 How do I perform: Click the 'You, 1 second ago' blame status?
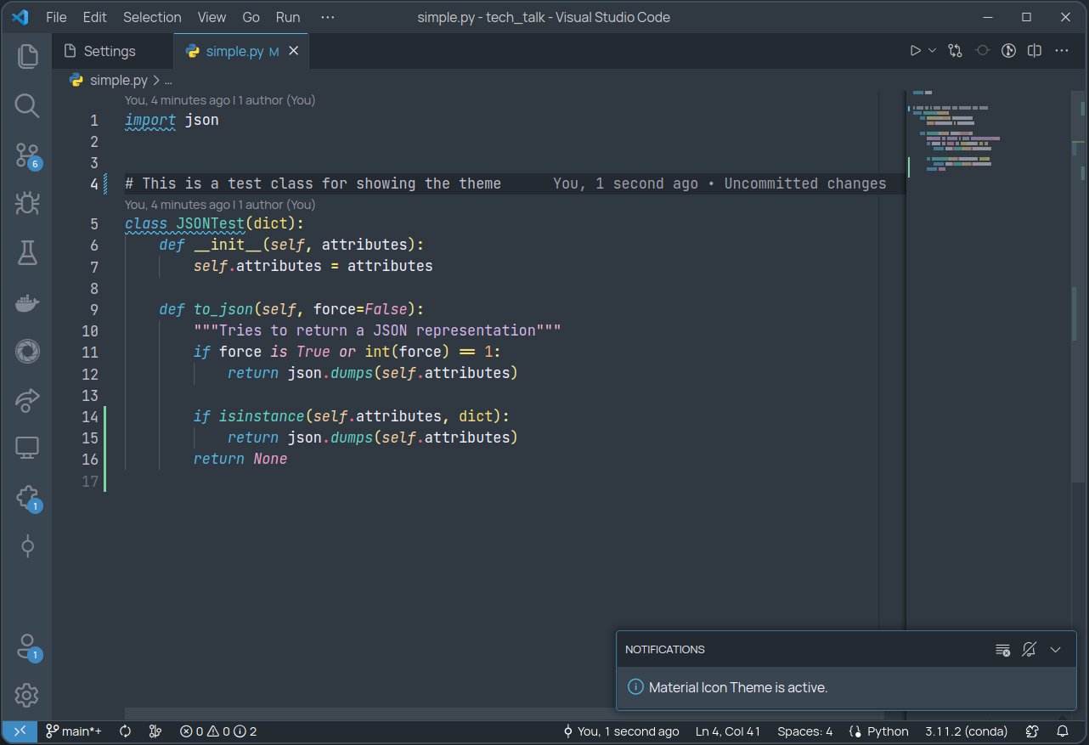pos(621,731)
